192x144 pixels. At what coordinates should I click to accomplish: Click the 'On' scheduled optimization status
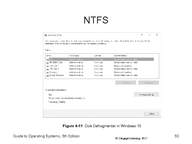coord(50,95)
